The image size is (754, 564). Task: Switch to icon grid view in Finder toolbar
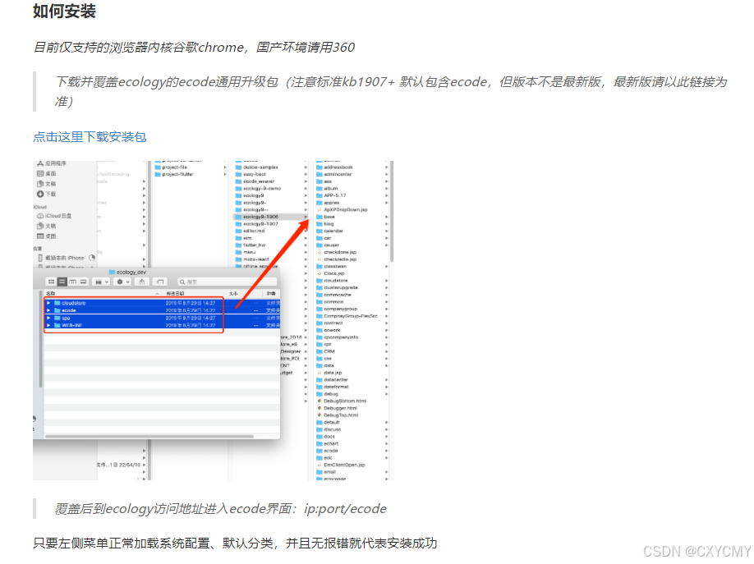(52, 282)
